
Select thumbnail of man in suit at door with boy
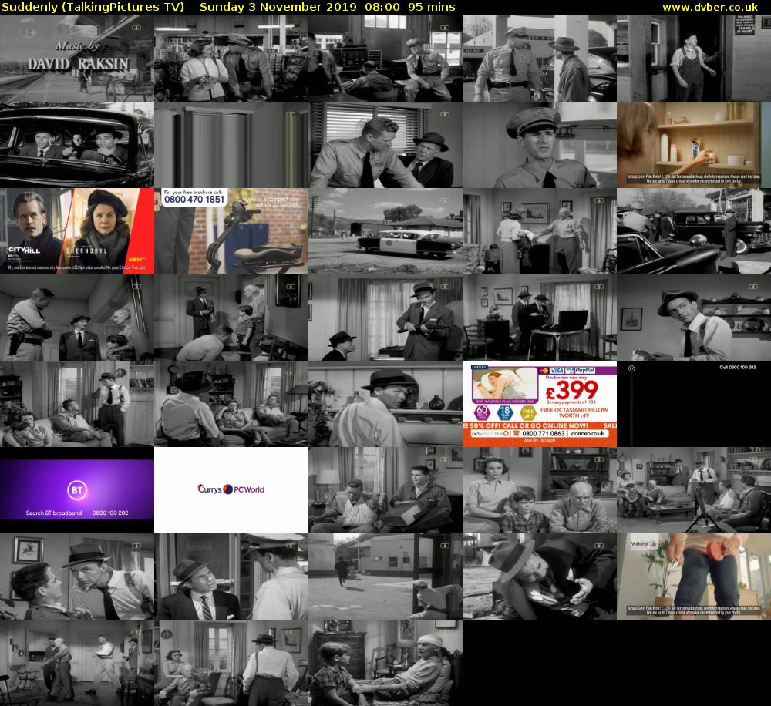[x=231, y=318]
